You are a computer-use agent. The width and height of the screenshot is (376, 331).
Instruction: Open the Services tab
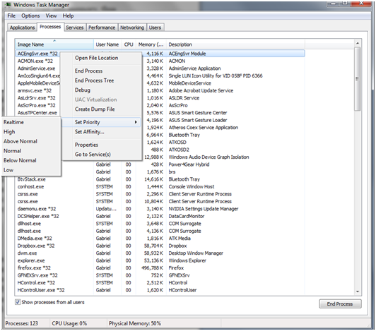click(75, 28)
